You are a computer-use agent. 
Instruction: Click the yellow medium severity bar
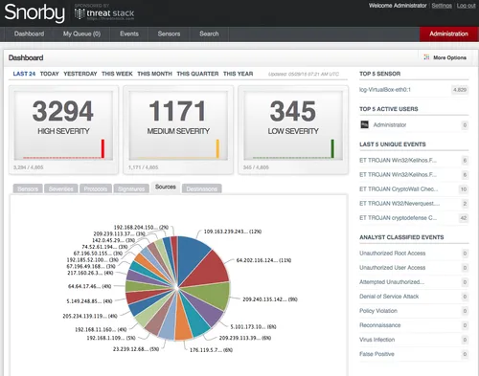click(217, 148)
